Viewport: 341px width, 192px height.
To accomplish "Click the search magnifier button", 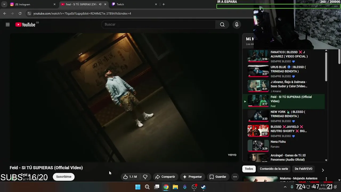I will click(222, 25).
